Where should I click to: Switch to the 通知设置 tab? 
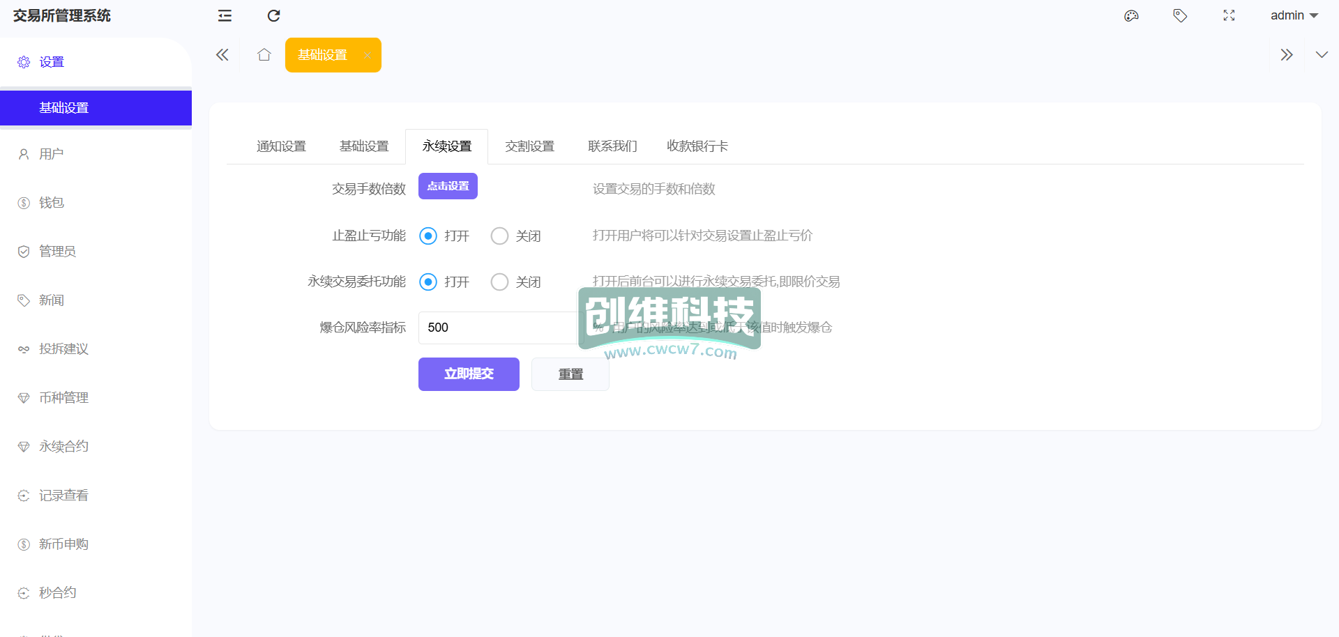click(x=281, y=146)
